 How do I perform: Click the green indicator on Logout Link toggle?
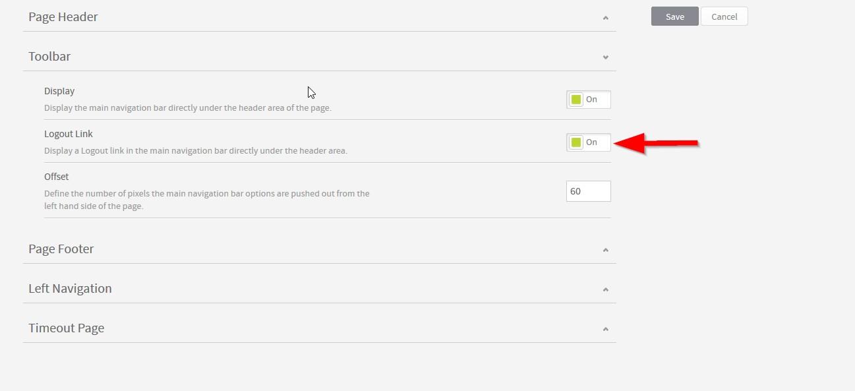point(576,142)
